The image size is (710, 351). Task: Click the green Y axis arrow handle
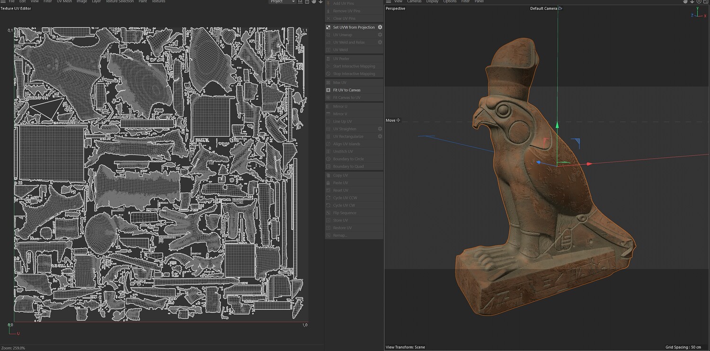click(557, 125)
